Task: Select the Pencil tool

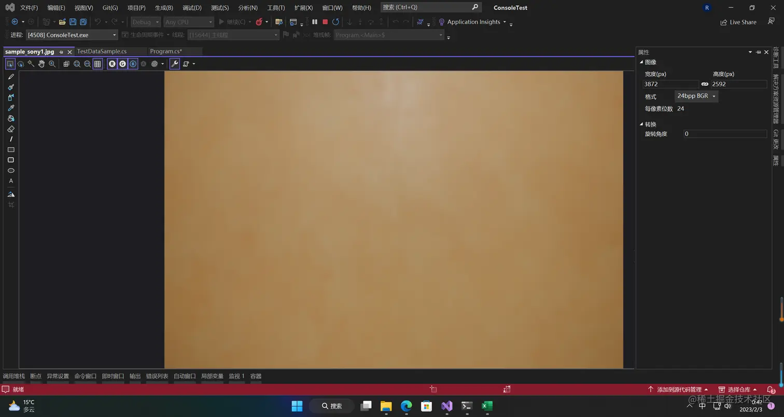Action: tap(11, 76)
